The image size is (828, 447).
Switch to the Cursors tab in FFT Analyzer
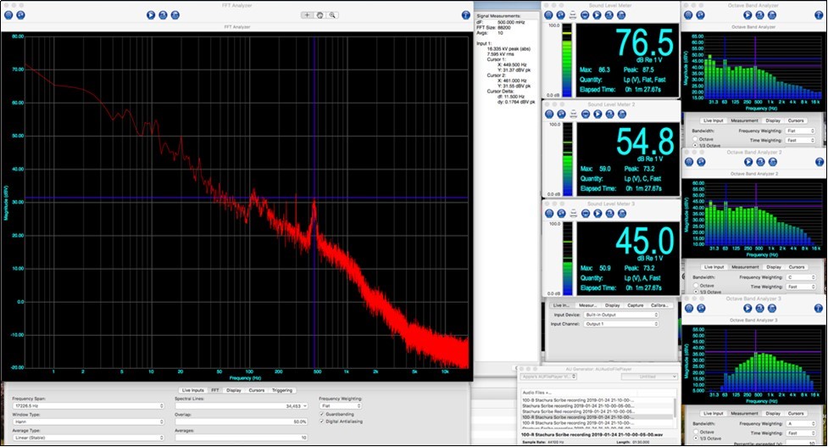click(256, 390)
